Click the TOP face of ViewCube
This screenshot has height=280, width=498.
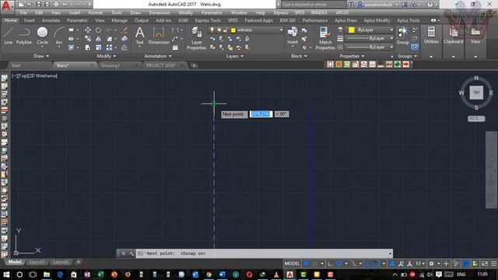point(476,93)
